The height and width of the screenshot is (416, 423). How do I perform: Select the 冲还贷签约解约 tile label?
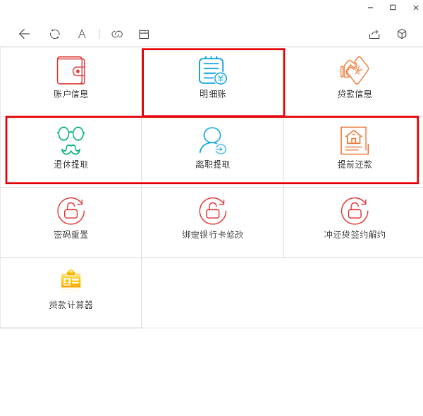(355, 235)
